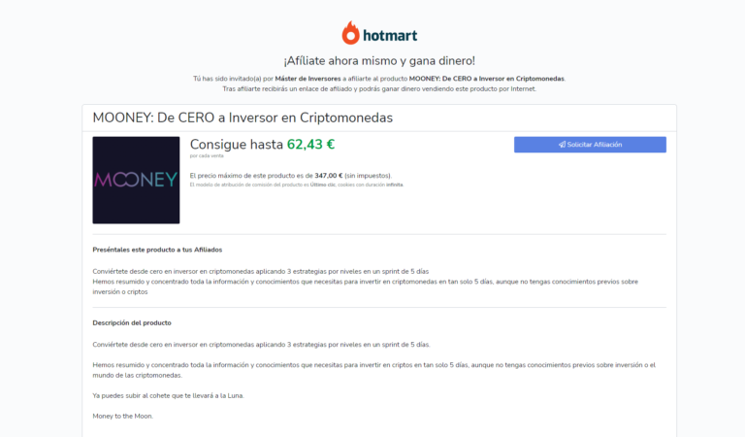The image size is (745, 437).
Task: Click the infinita cookie duration text
Action: point(395,185)
